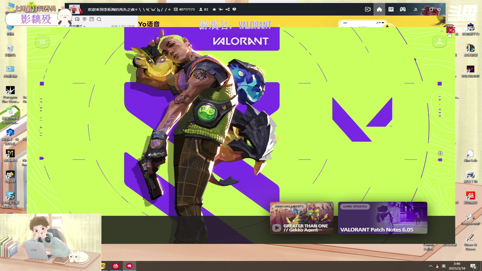Open VALORANT Patch Notes 6.05 card
The width and height of the screenshot is (482, 271).
pos(382,218)
